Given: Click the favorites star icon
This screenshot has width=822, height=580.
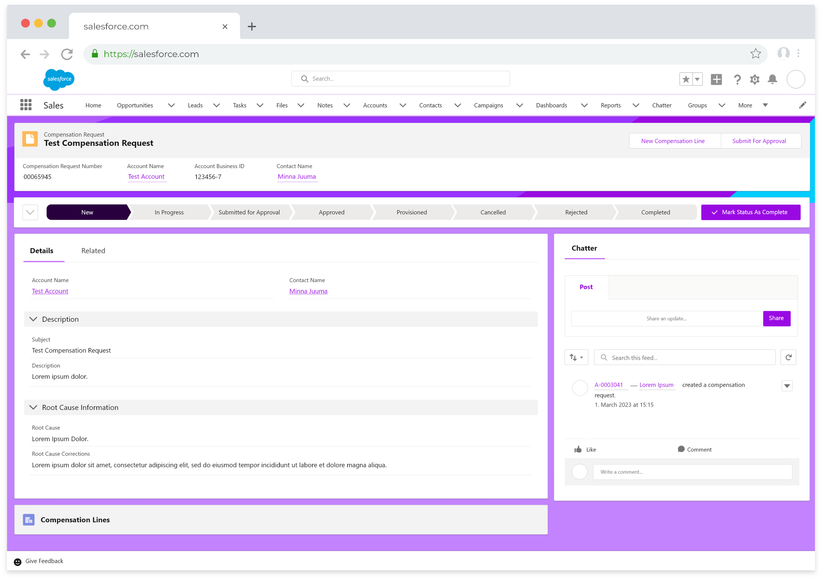Looking at the screenshot, I should 686,79.
